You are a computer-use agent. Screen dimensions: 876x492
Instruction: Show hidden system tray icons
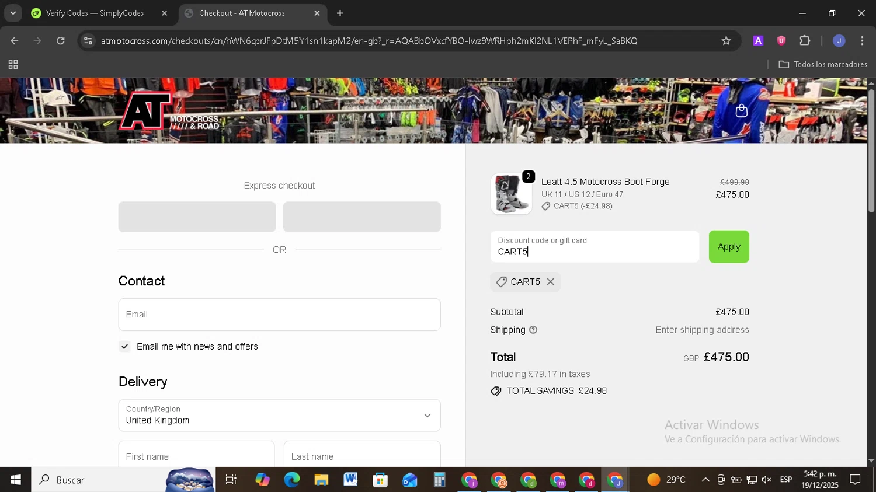(x=705, y=480)
